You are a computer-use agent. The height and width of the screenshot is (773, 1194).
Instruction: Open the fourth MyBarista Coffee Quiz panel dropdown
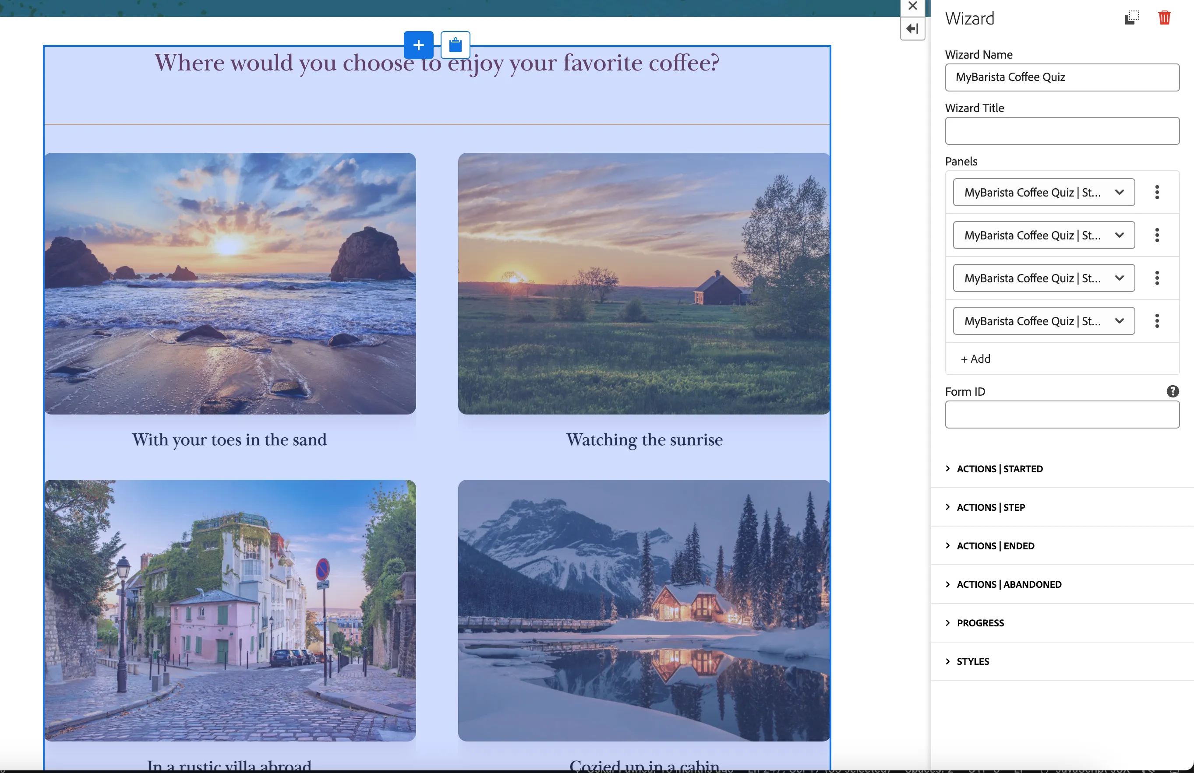(1043, 321)
